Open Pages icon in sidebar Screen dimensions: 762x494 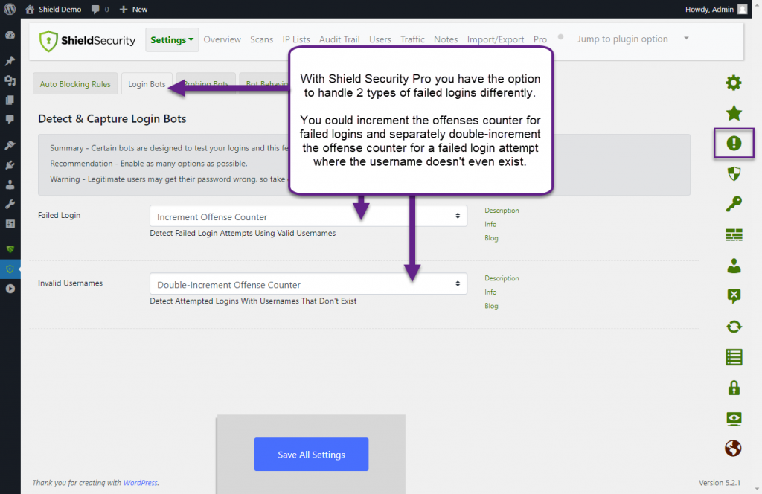click(x=10, y=100)
